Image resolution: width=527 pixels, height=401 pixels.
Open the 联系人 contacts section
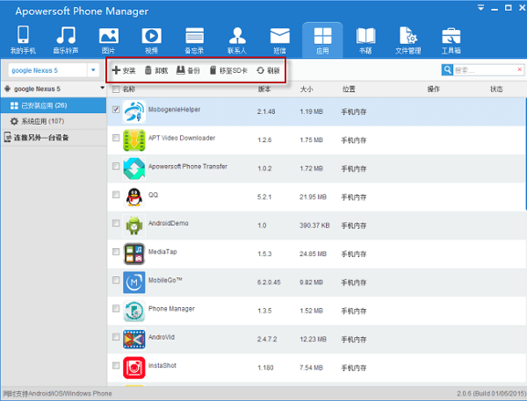pyautogui.click(x=237, y=40)
